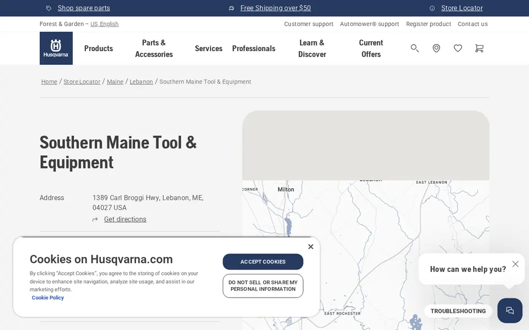The width and height of the screenshot is (529, 330).
Task: Click Free Shipping over $50 link
Action: pos(276,8)
